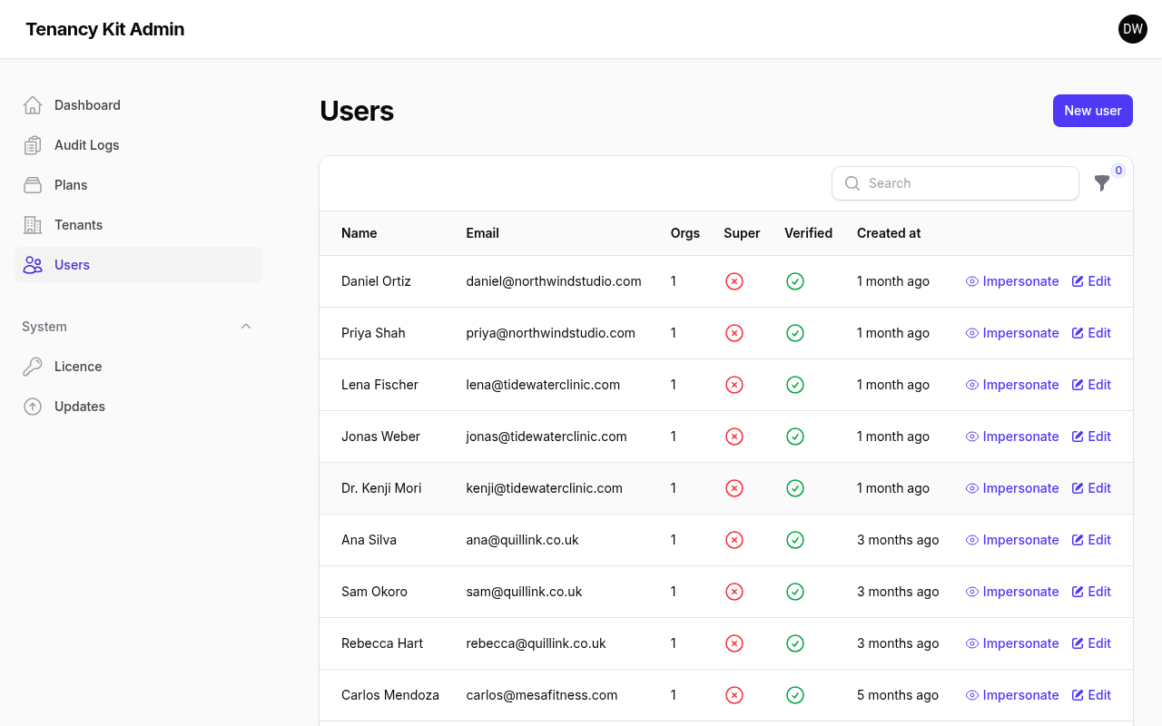Click Super status icon for Lena Fischer
This screenshot has width=1162, height=726.
734,385
